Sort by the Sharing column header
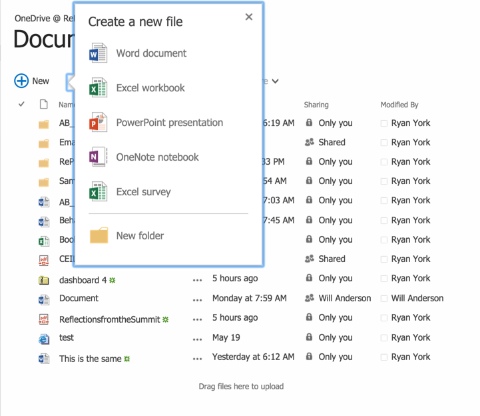Image resolution: width=480 pixels, height=416 pixels. coord(316,105)
